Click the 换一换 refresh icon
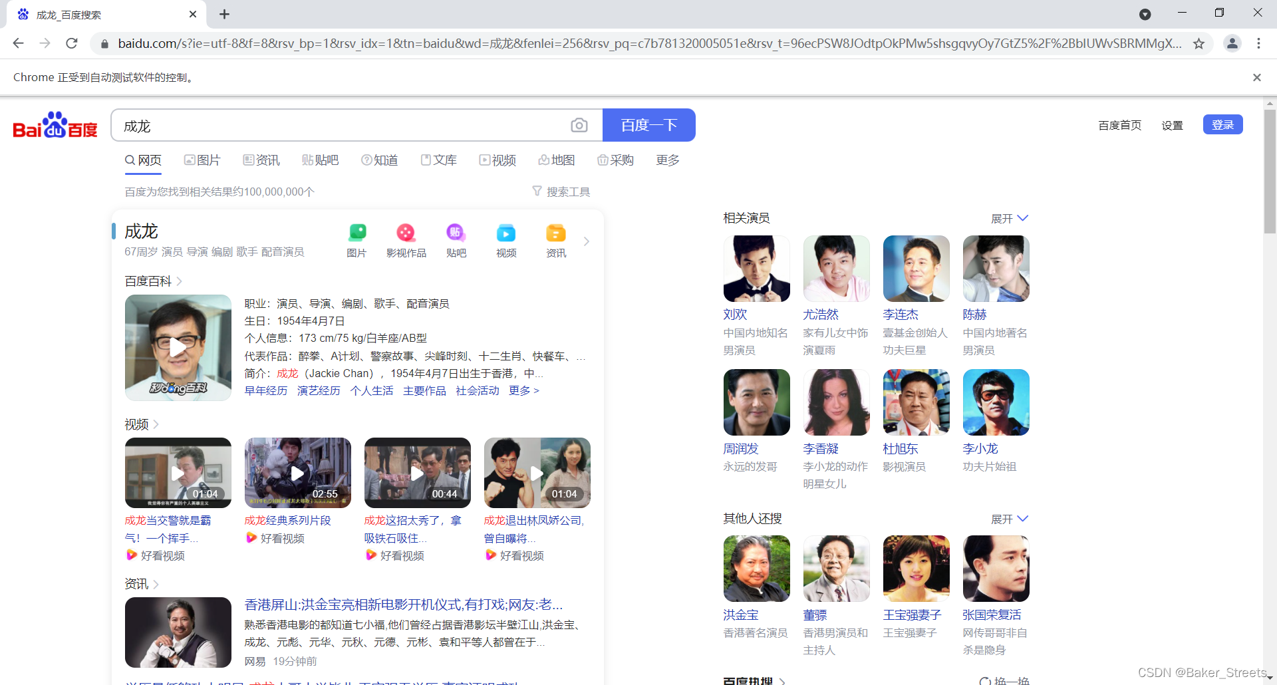Screen dimensions: 1277x685 pos(985,680)
